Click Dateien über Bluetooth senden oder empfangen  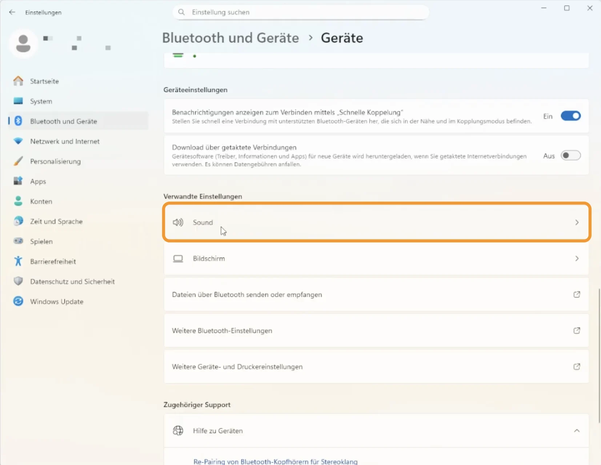tap(247, 295)
